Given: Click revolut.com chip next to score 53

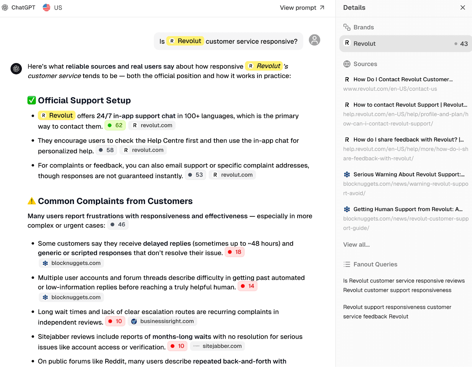Looking at the screenshot, I should click(x=232, y=175).
